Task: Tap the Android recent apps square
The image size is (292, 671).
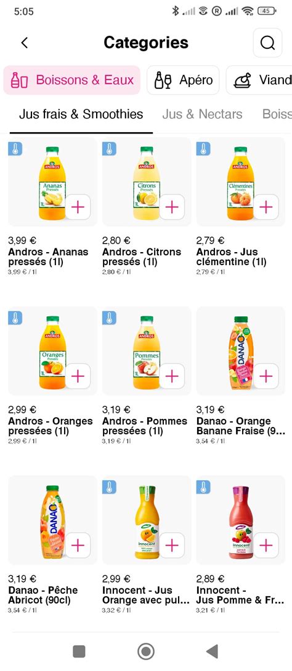Action: pyautogui.click(x=79, y=651)
